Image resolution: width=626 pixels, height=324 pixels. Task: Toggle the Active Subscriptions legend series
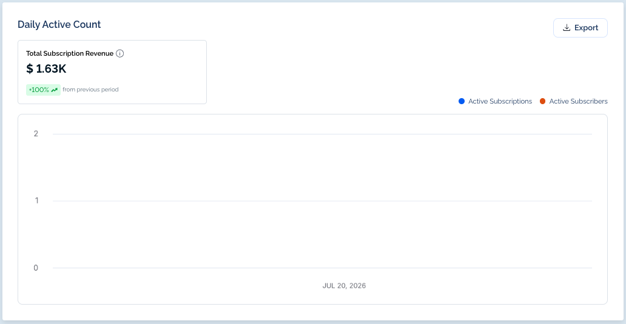(x=496, y=101)
